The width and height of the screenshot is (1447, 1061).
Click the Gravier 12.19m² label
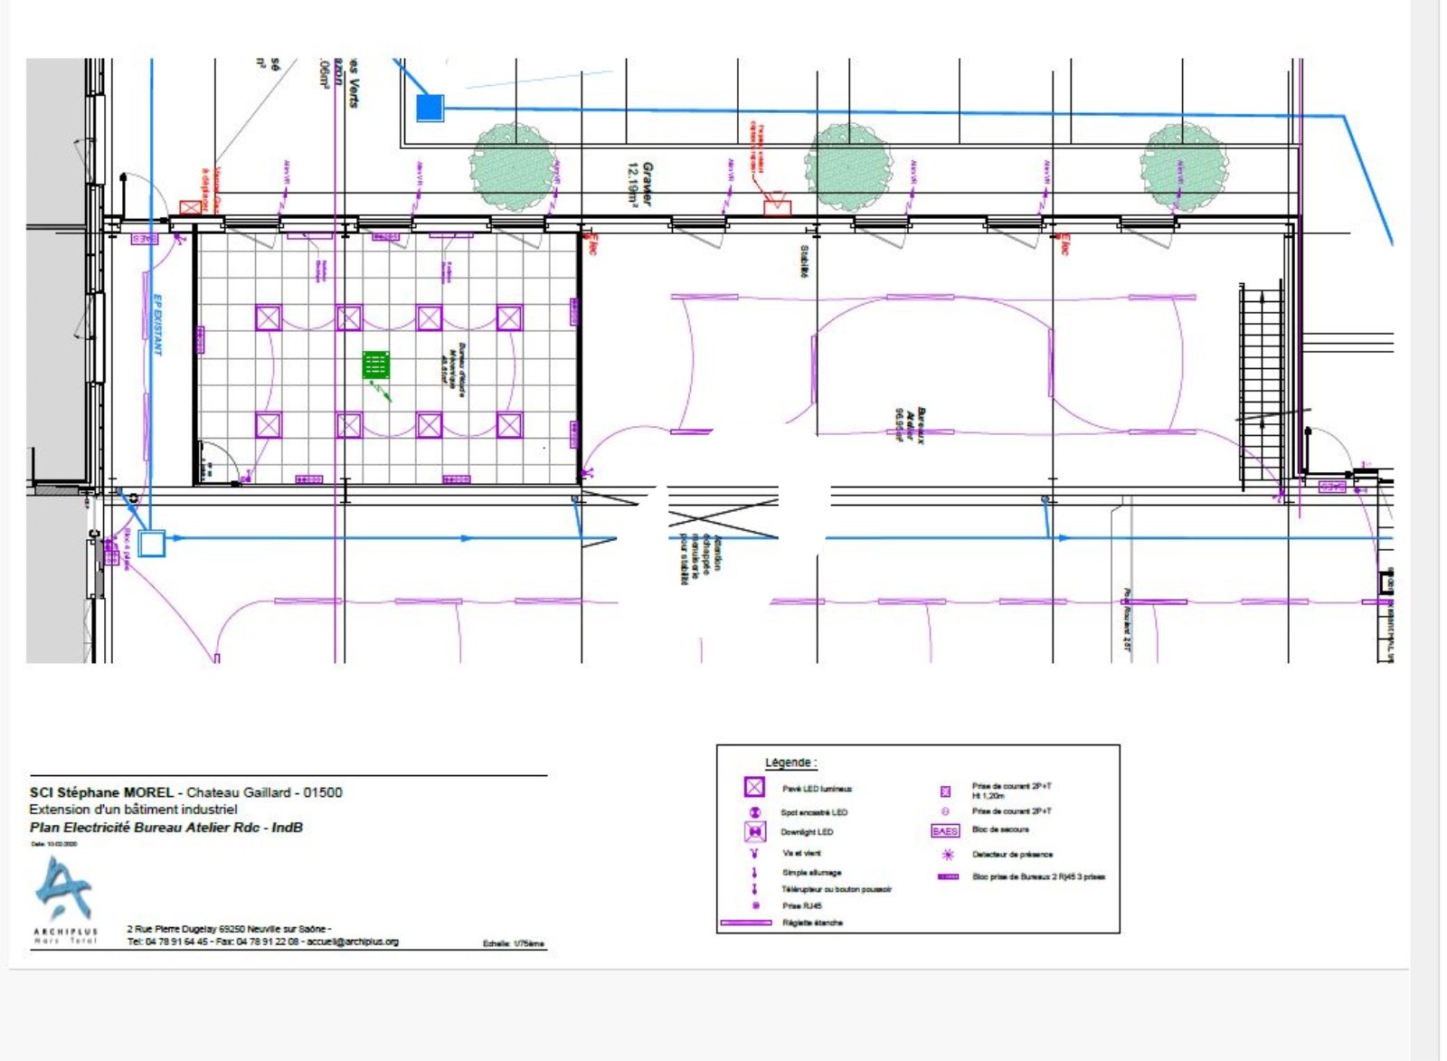[x=640, y=184]
